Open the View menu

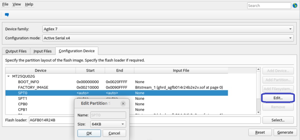[17, 5]
